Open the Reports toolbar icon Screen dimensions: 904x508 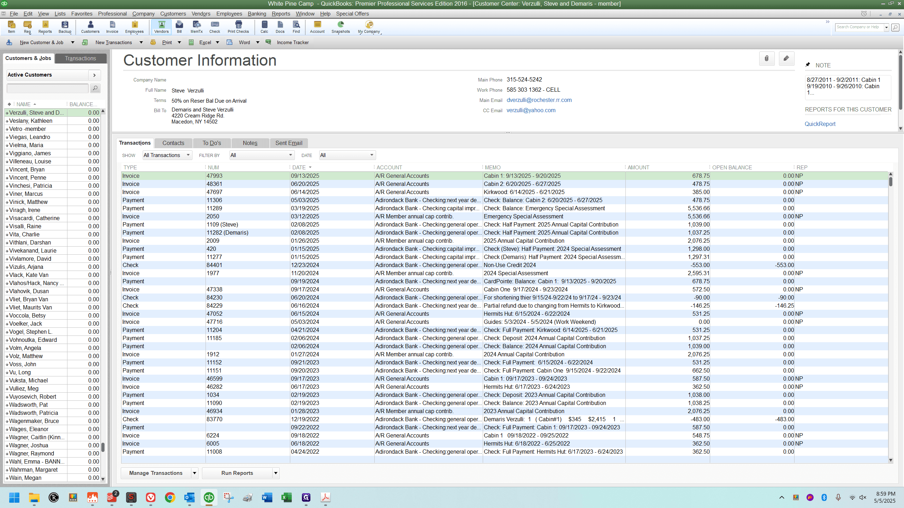click(x=45, y=27)
